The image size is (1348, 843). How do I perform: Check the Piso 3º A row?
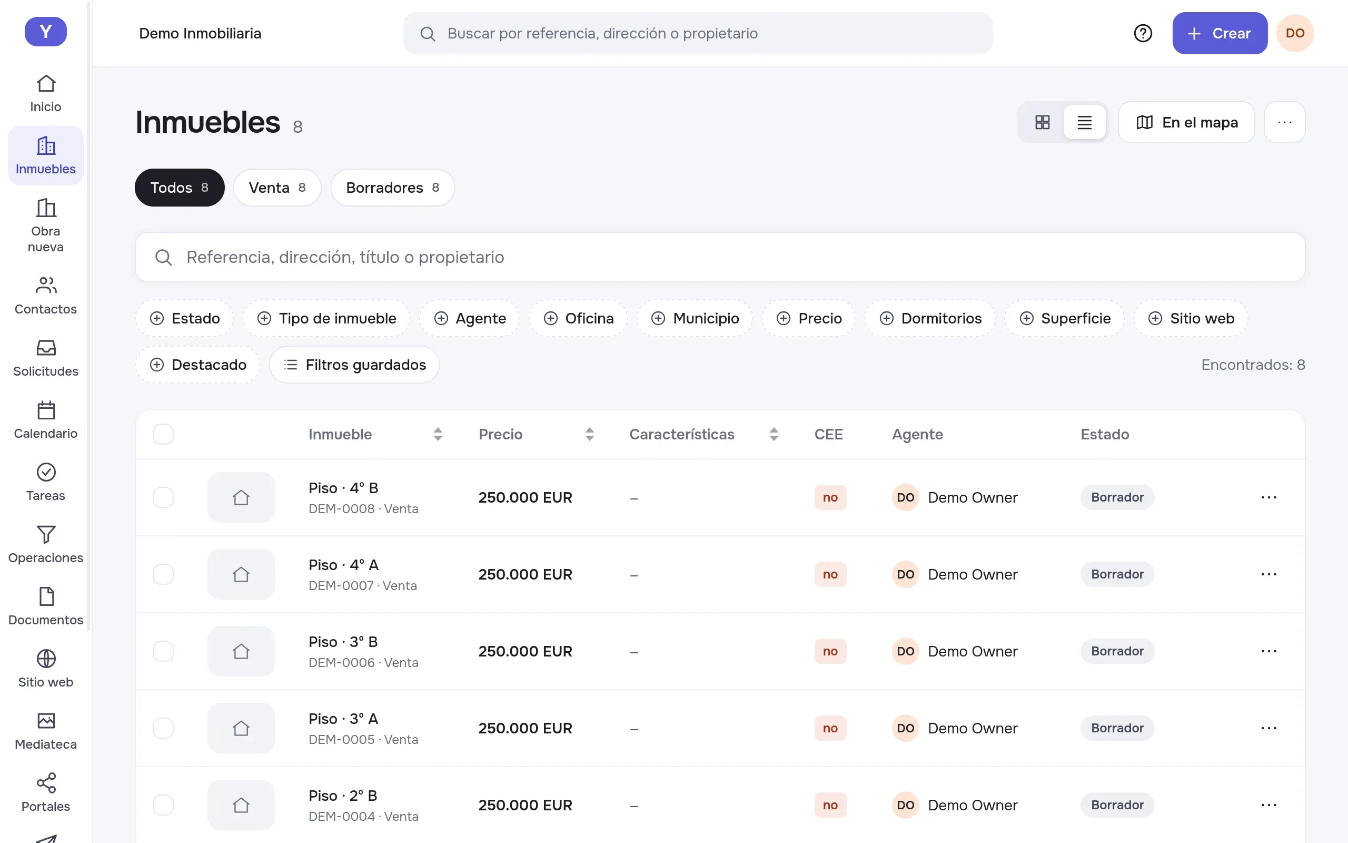(x=163, y=728)
